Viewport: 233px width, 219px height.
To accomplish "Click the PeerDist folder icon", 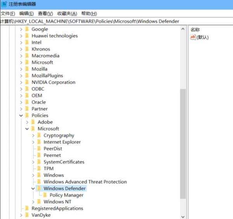I will 39,148.
